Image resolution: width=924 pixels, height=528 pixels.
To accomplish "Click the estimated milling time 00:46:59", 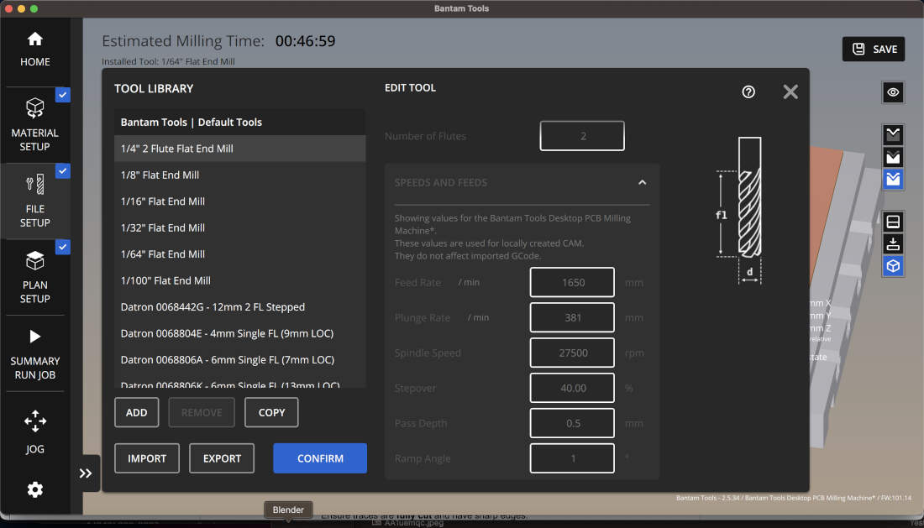I will 305,40.
